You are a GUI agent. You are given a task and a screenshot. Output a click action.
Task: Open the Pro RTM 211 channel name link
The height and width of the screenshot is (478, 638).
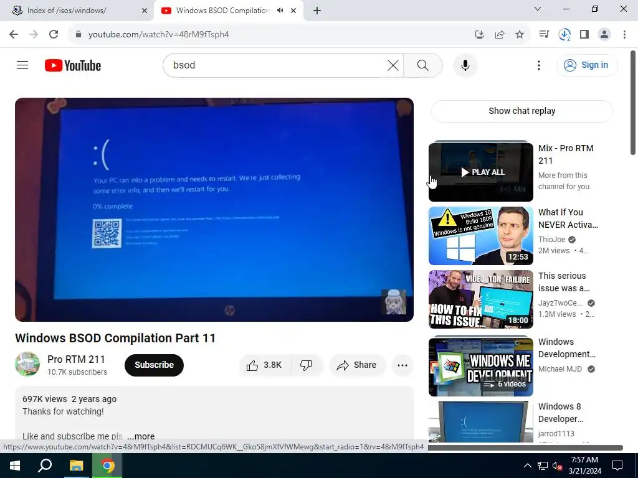click(76, 359)
